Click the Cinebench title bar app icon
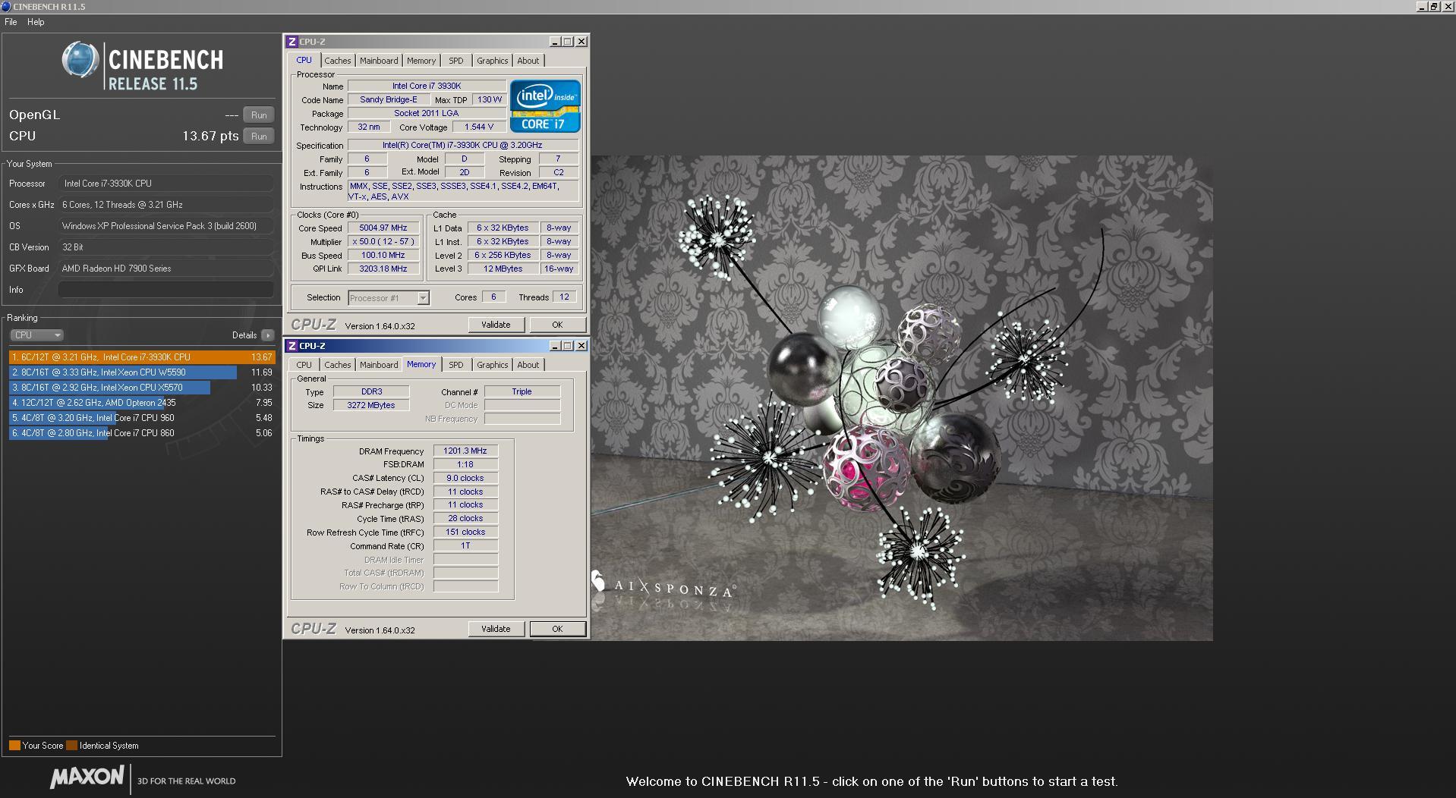This screenshot has width=1456, height=798. click(6, 6)
